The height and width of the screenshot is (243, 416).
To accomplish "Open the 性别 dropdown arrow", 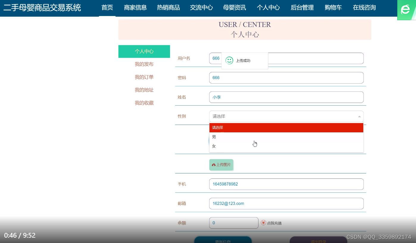I will click(359, 116).
